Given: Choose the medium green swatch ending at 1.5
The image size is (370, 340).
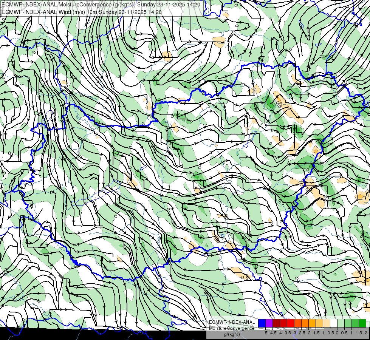Looking at the screenshot, I should click(355, 323).
